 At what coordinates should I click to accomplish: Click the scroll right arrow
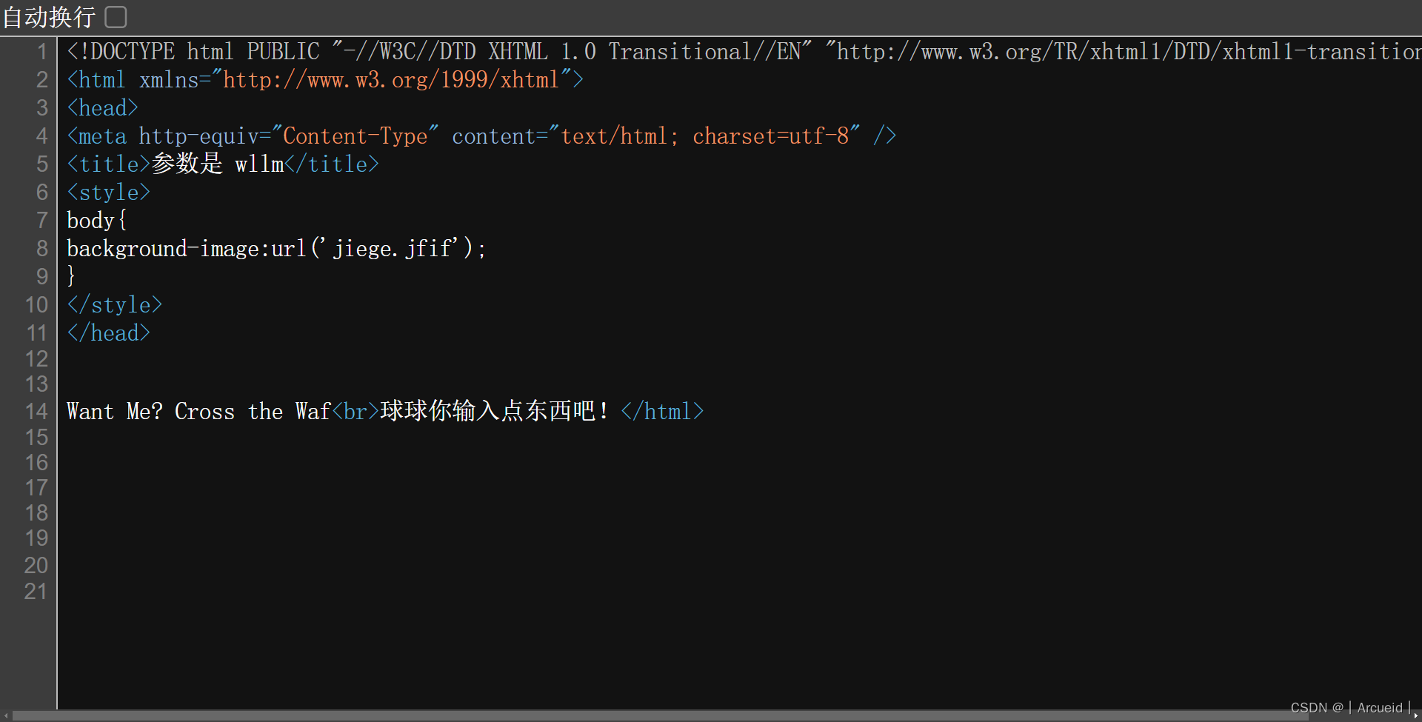[x=1415, y=715]
